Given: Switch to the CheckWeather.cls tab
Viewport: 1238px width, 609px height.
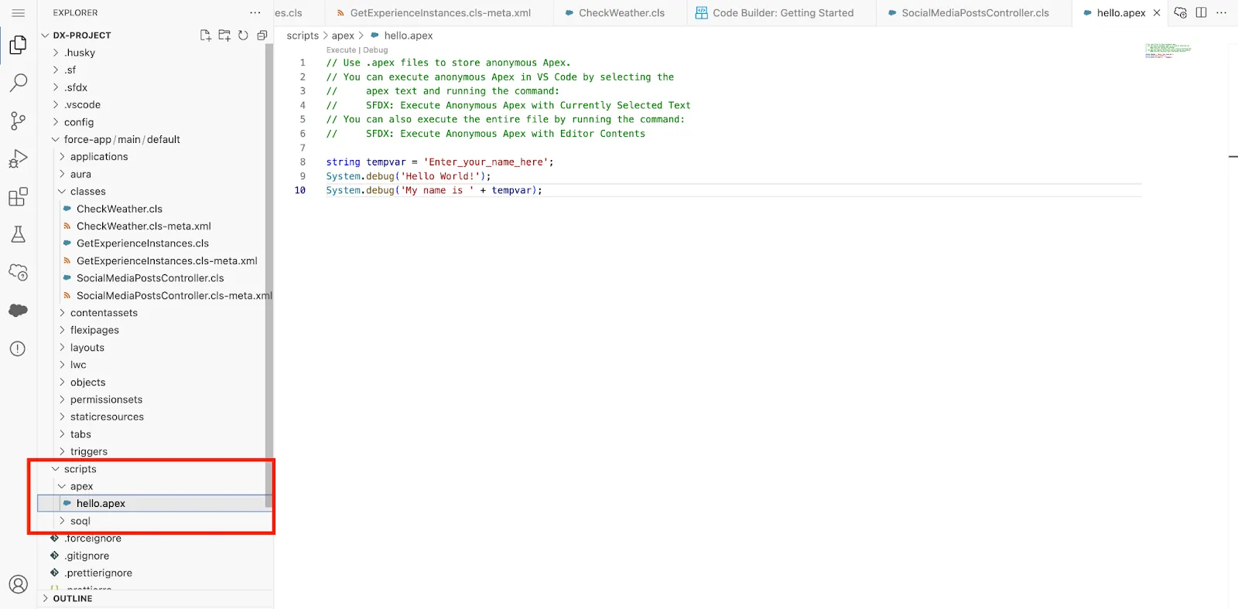Looking at the screenshot, I should click(x=621, y=13).
